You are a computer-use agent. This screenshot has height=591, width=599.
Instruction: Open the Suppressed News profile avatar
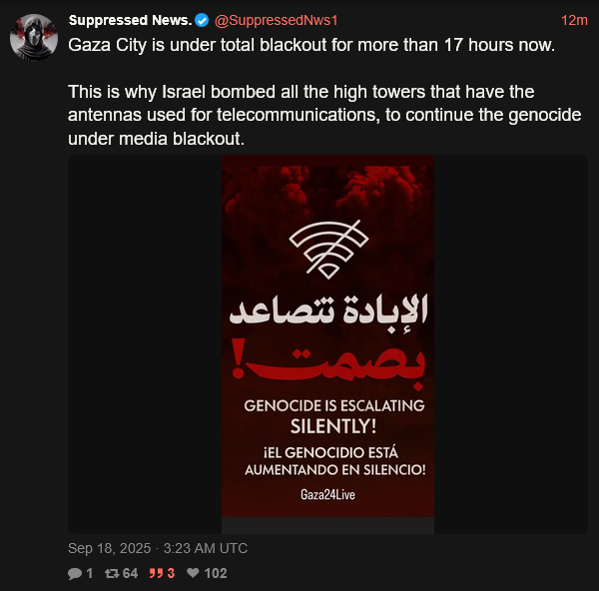point(34,38)
